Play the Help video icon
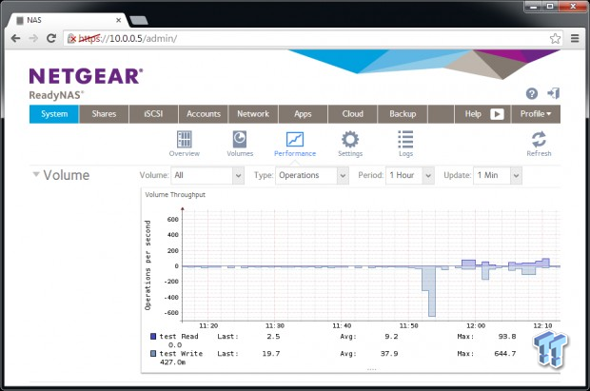 [497, 114]
